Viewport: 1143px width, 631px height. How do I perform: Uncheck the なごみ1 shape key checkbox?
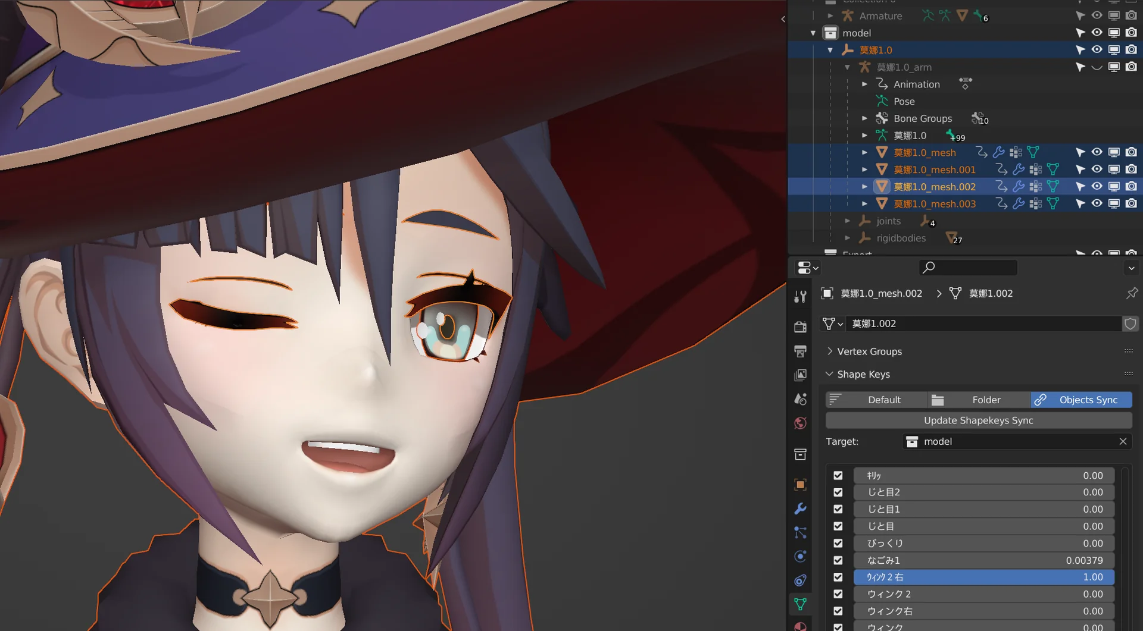coord(838,560)
